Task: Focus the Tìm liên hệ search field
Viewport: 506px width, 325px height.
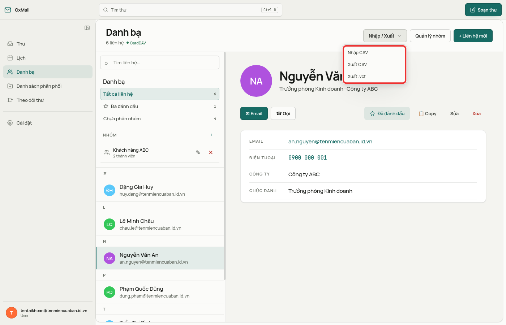Action: [x=160, y=62]
